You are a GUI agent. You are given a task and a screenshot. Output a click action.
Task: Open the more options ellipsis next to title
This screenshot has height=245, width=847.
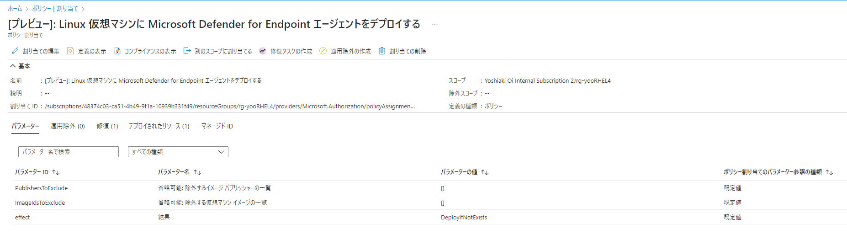435,24
